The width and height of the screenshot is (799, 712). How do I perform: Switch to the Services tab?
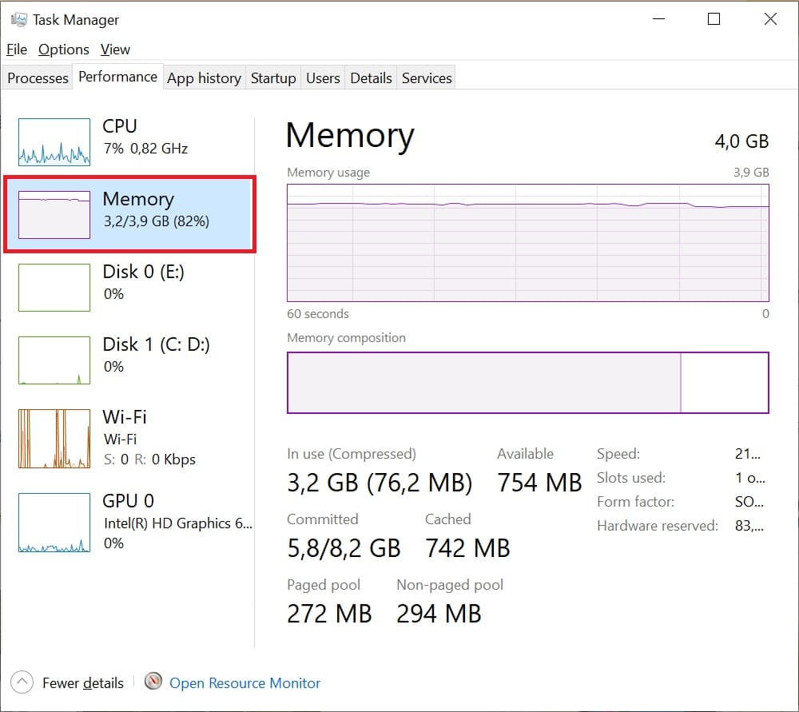(427, 78)
